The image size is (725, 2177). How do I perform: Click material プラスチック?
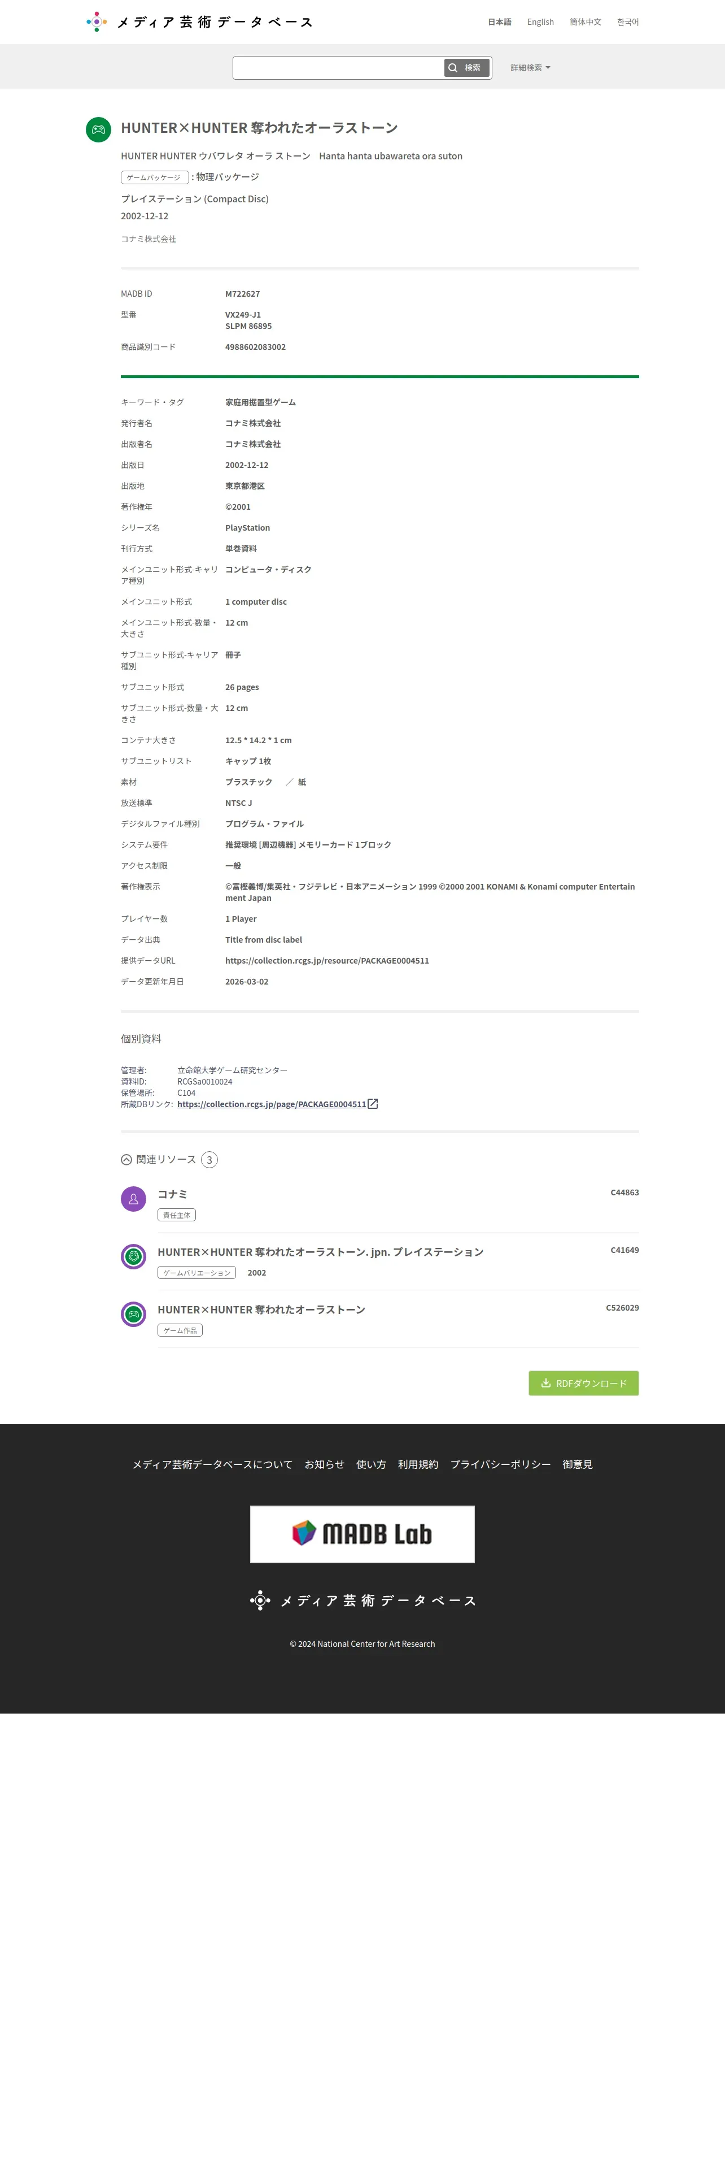(x=249, y=782)
